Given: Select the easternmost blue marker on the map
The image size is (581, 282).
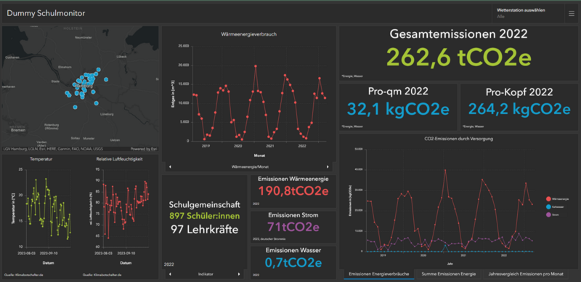Looking at the screenshot, I should [106, 79].
